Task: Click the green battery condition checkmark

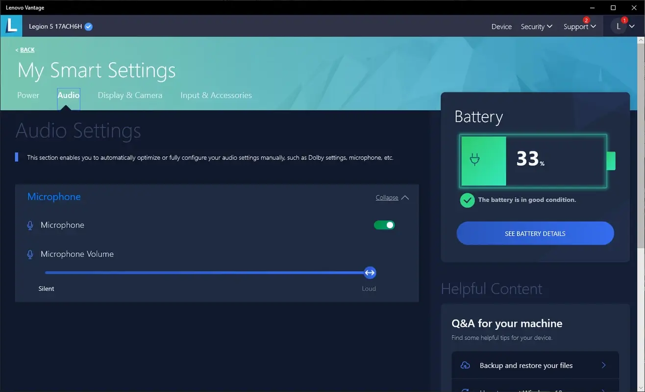Action: (x=467, y=200)
